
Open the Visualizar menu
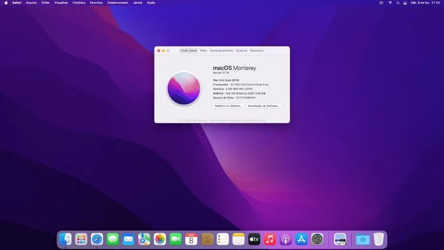tap(61, 3)
